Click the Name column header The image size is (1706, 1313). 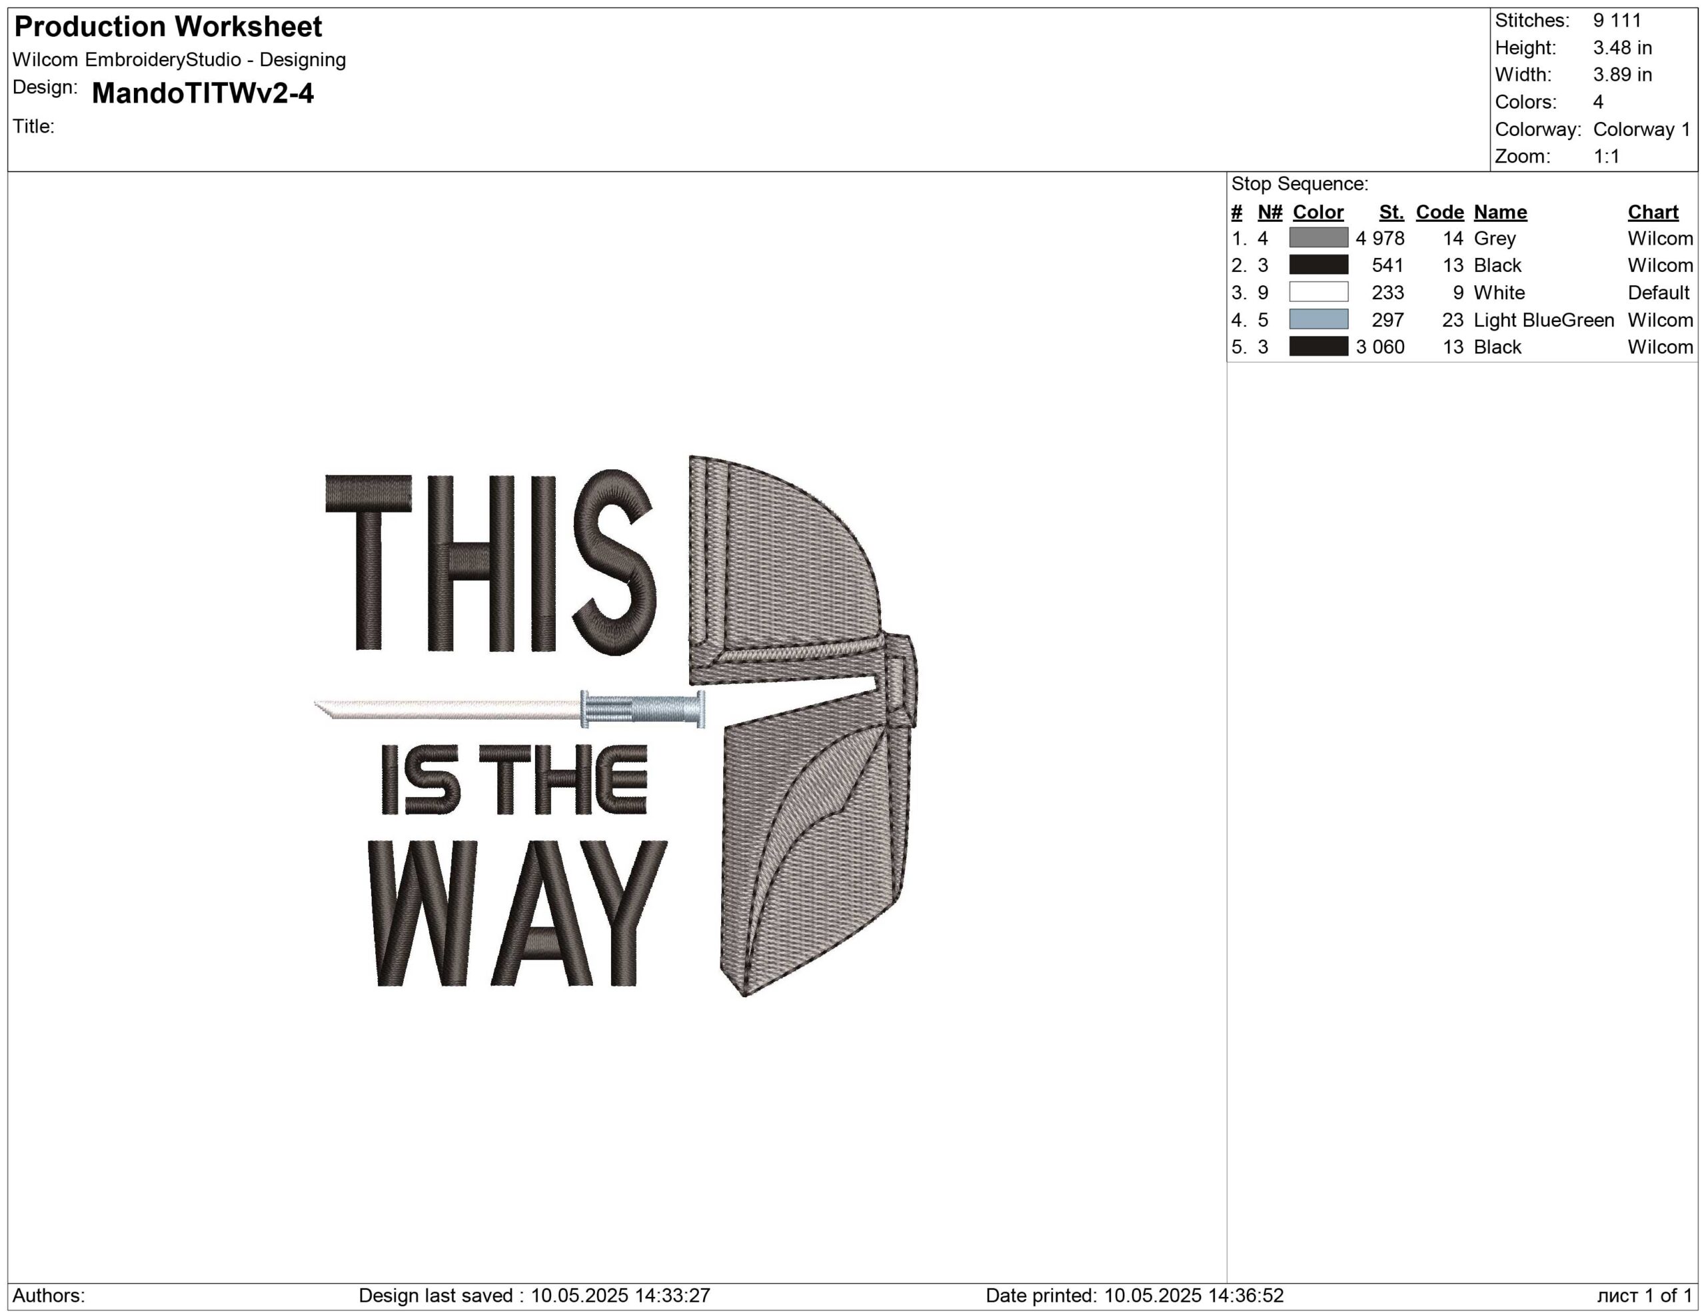(1500, 212)
